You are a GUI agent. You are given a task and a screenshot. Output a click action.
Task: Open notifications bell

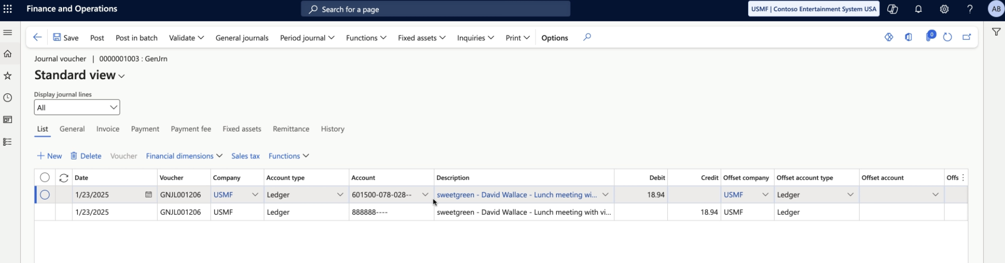918,9
